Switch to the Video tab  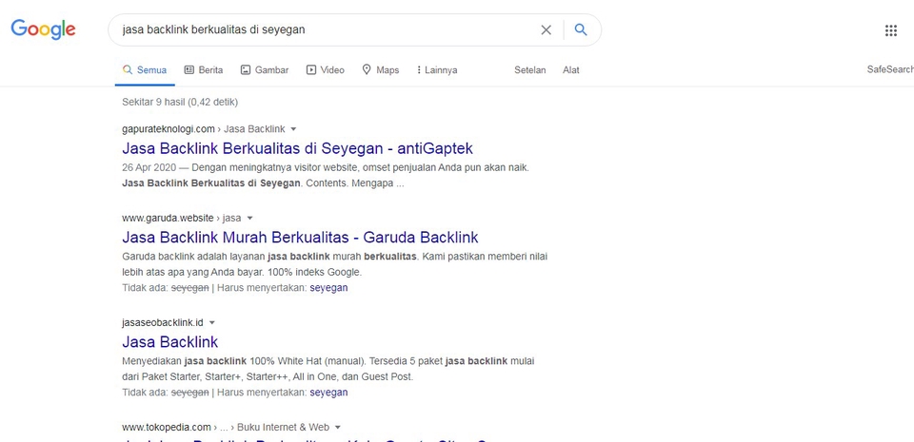coord(326,70)
